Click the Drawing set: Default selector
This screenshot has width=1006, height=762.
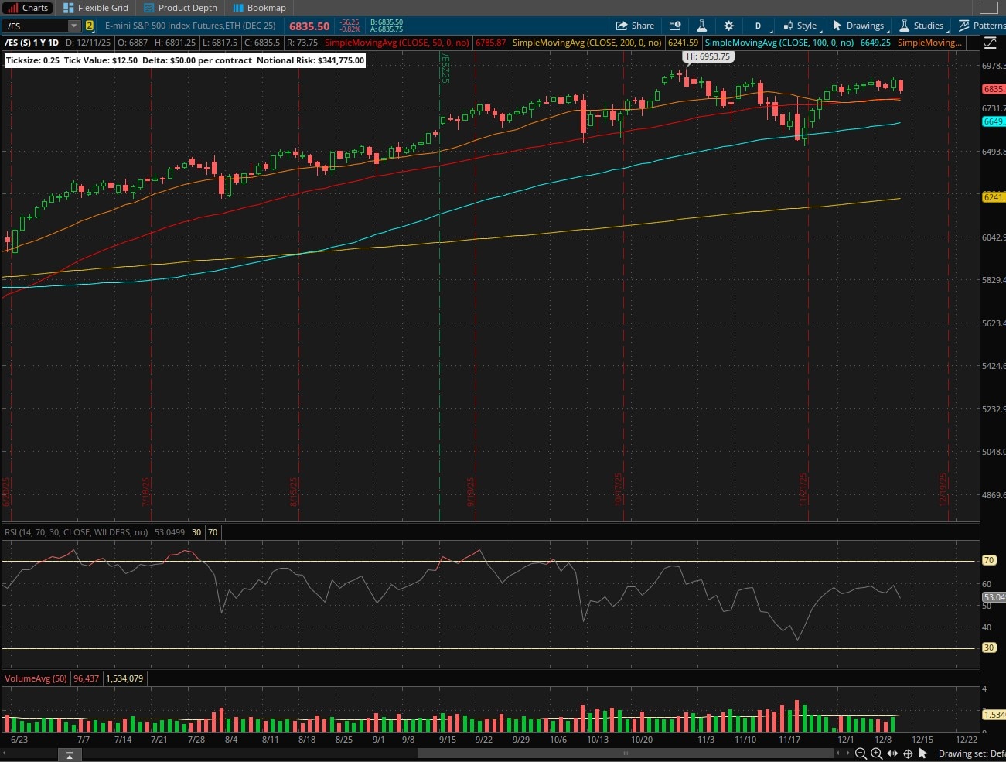tap(970, 753)
